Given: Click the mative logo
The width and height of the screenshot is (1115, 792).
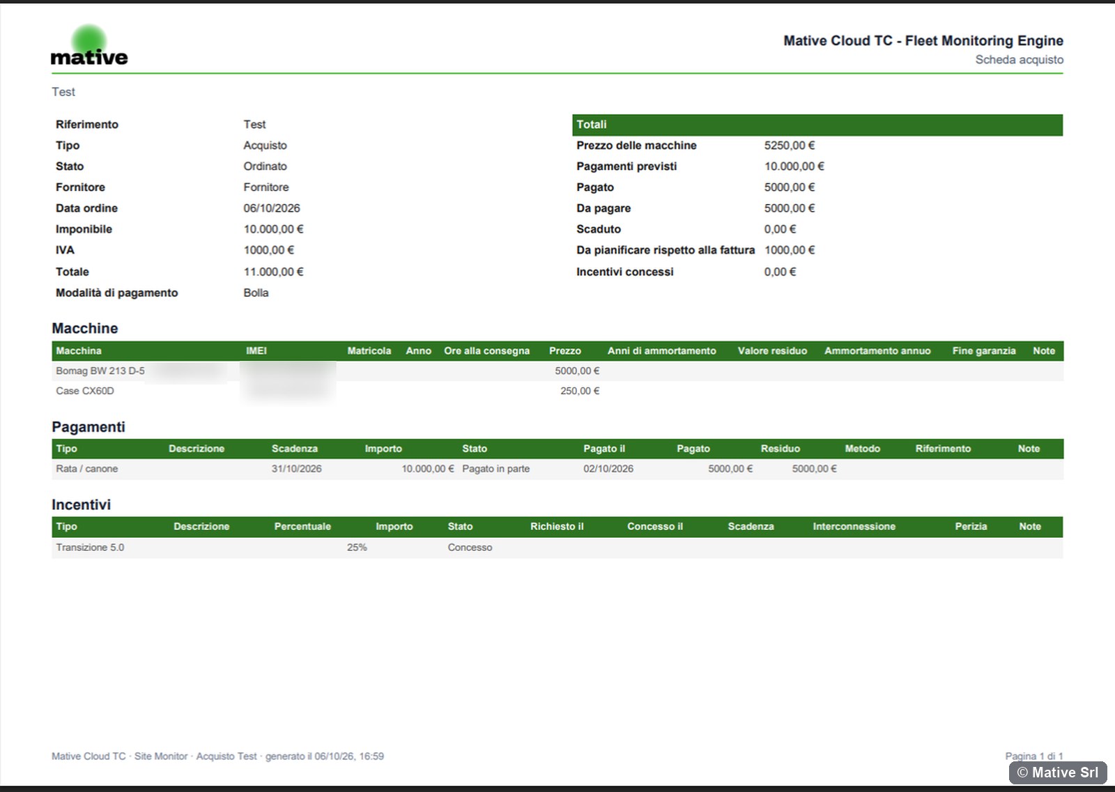Looking at the screenshot, I should point(89,46).
